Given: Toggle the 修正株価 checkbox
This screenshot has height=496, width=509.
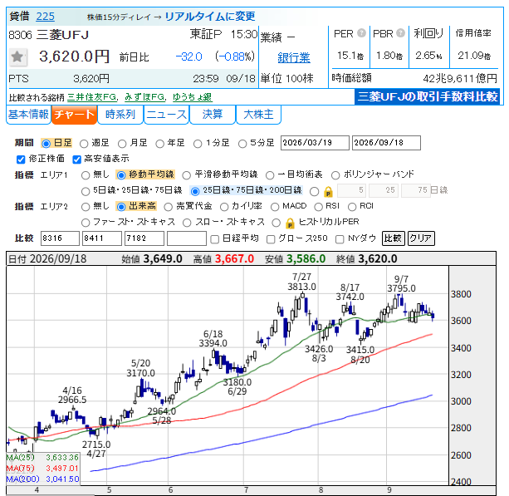Looking at the screenshot, I should (21, 160).
